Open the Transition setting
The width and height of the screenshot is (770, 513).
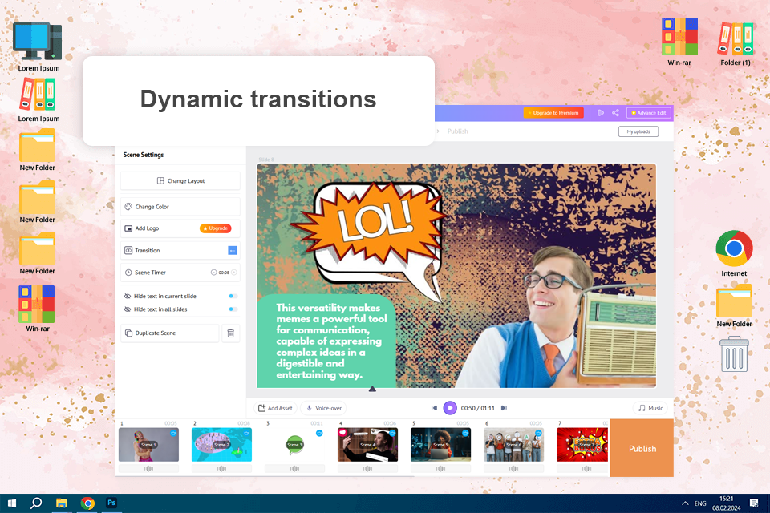tap(180, 250)
